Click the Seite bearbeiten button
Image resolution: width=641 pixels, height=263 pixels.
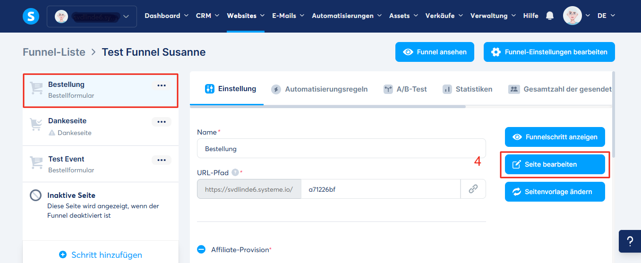[555, 164]
